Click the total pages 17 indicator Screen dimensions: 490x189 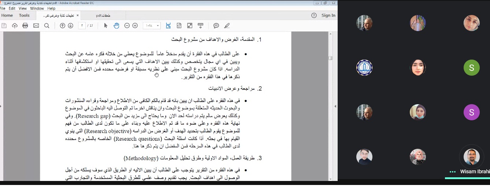[x=90, y=26]
